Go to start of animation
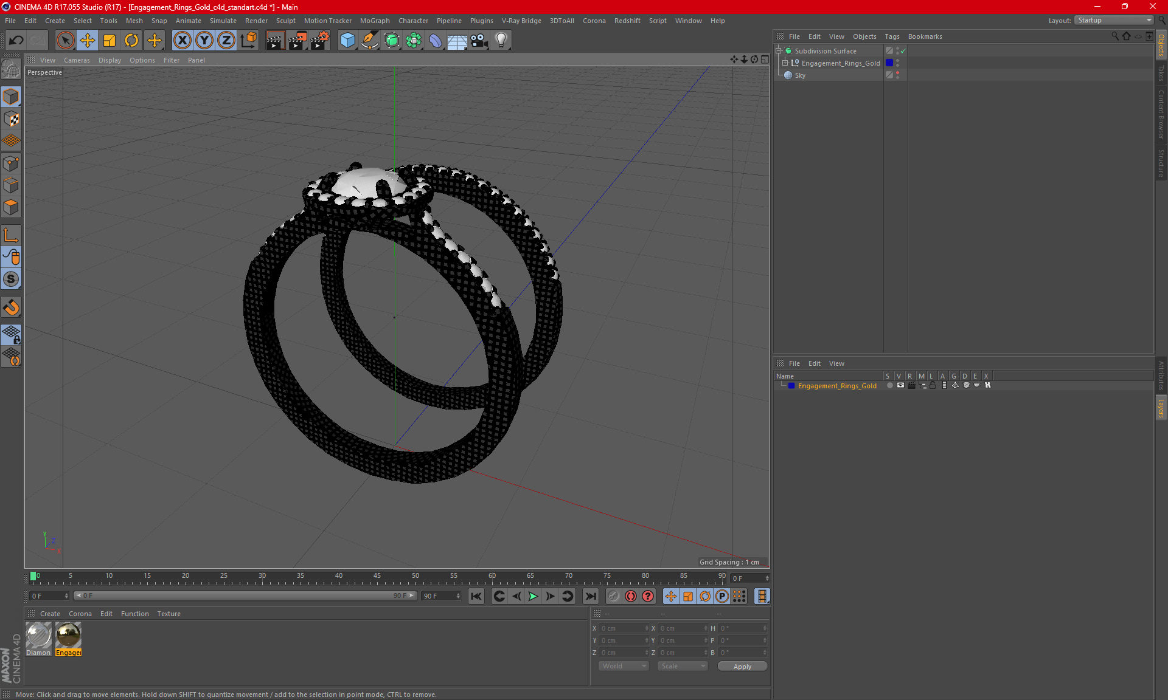The image size is (1168, 700). click(476, 597)
